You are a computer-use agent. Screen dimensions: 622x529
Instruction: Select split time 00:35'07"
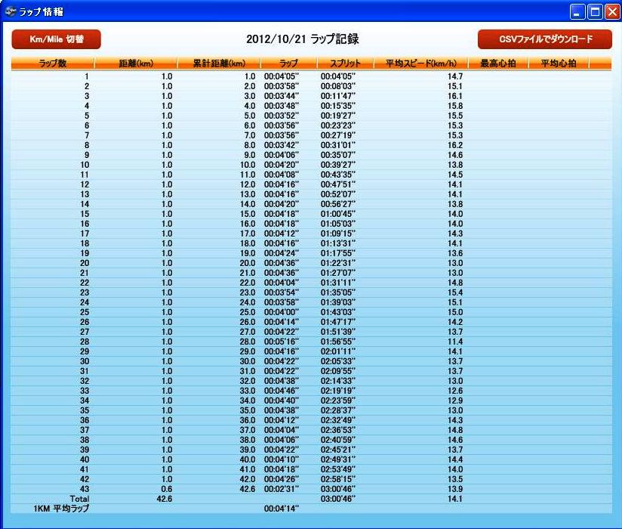point(338,155)
